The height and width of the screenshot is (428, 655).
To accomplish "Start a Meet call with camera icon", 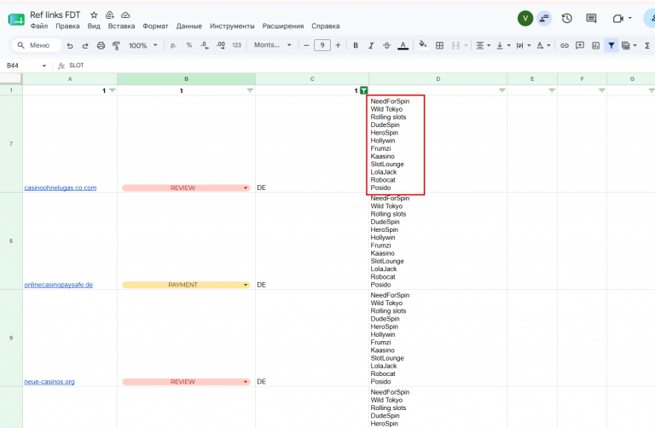I will click(x=617, y=19).
